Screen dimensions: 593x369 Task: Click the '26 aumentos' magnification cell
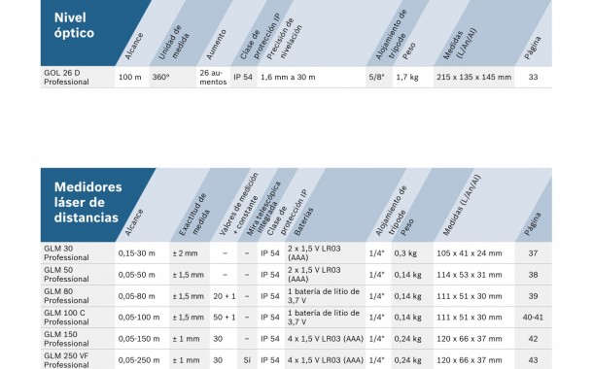click(x=213, y=77)
